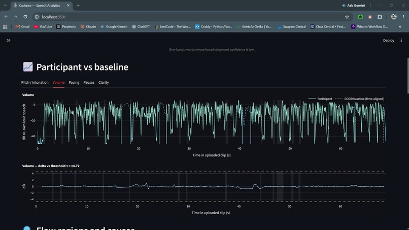Open the Chrome profile avatar
The width and height of the screenshot is (409, 230).
click(394, 17)
